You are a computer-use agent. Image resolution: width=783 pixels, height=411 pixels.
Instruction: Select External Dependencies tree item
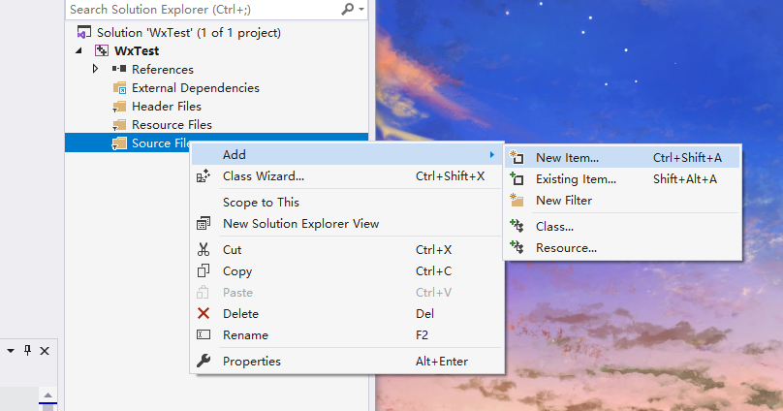[x=195, y=88]
